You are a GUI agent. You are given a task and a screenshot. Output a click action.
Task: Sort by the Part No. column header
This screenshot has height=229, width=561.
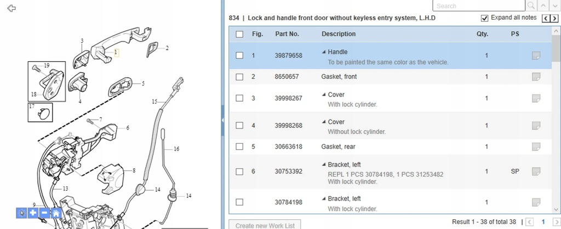pos(287,34)
